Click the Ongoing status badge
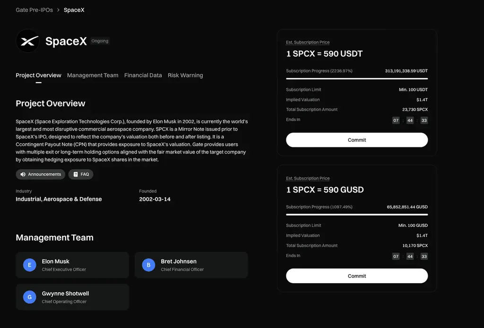This screenshot has height=328, width=484. point(100,41)
